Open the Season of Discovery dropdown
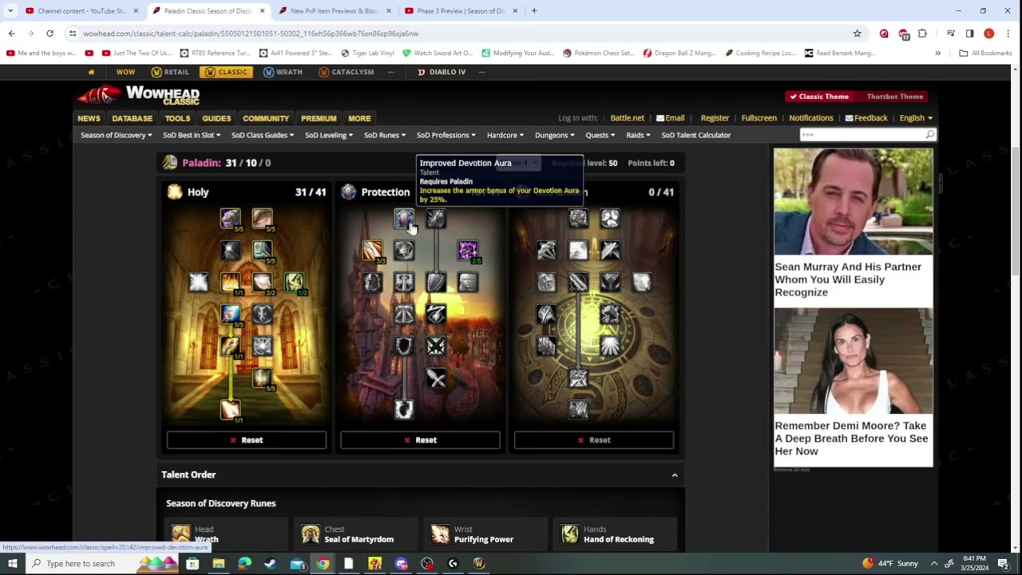Screen dimensions: 1022x575 click(x=117, y=135)
